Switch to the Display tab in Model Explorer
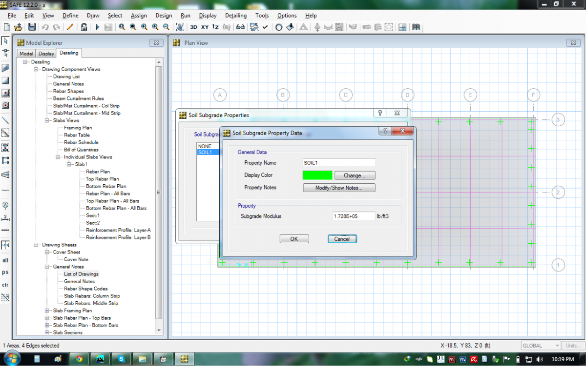Screen dimensions: 586x368 pos(46,54)
